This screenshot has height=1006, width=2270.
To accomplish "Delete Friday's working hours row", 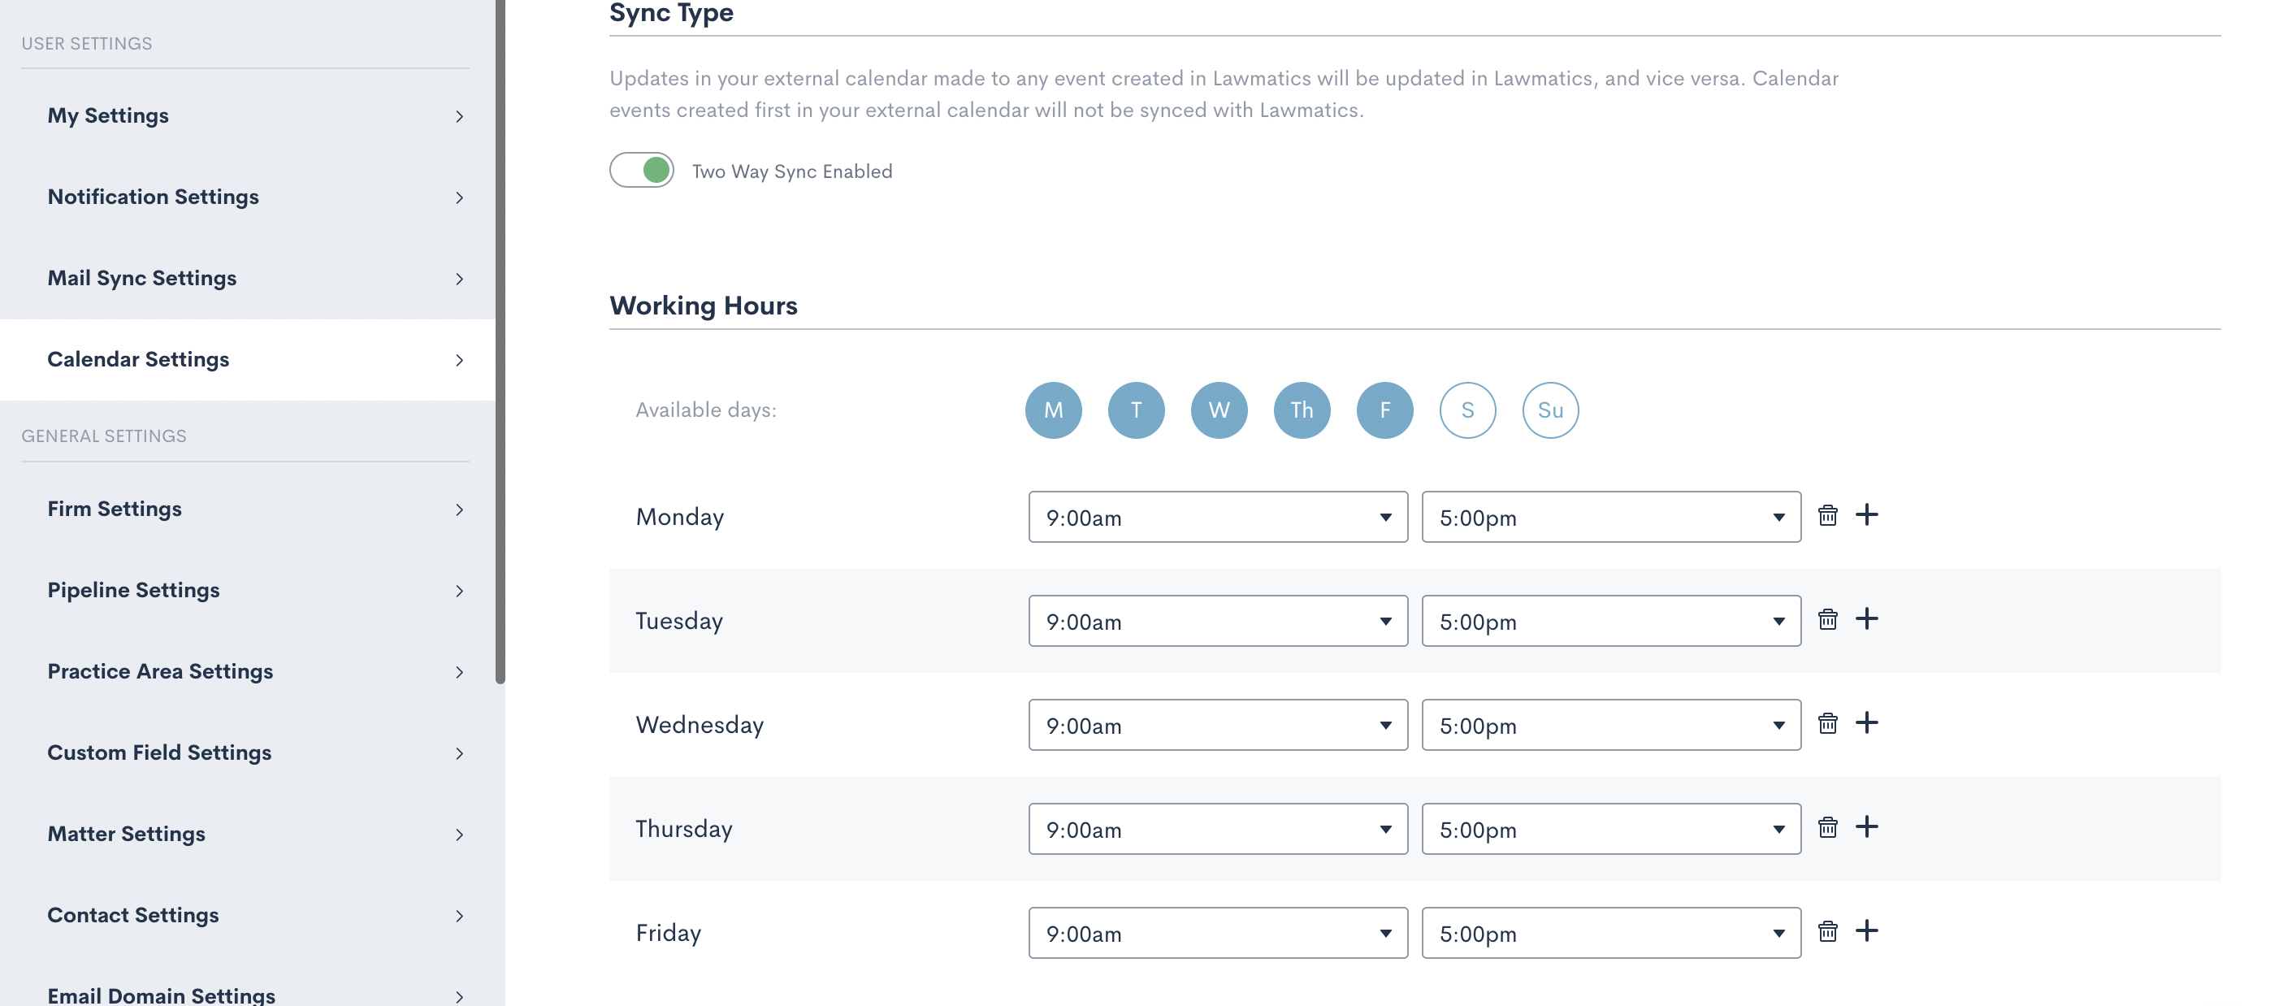I will (x=1828, y=932).
